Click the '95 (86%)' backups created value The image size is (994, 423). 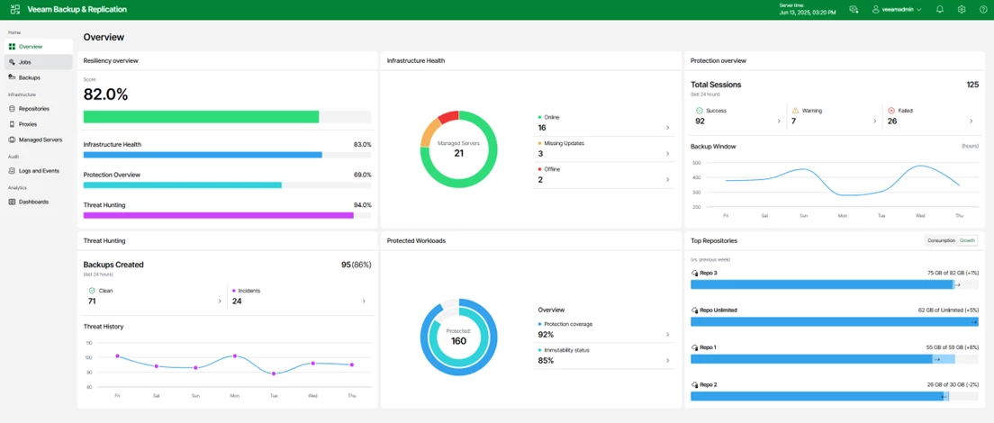357,265
